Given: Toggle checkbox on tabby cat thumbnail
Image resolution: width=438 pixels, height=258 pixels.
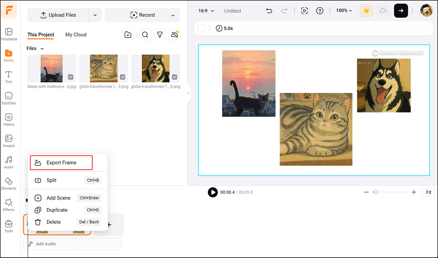Looking at the screenshot, I should tap(123, 77).
